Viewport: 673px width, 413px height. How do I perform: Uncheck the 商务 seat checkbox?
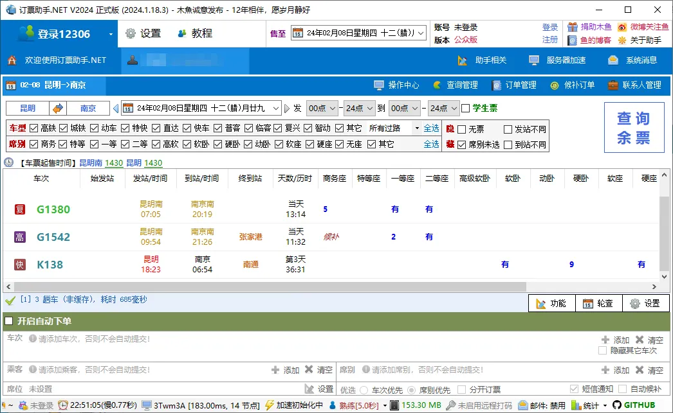point(34,145)
